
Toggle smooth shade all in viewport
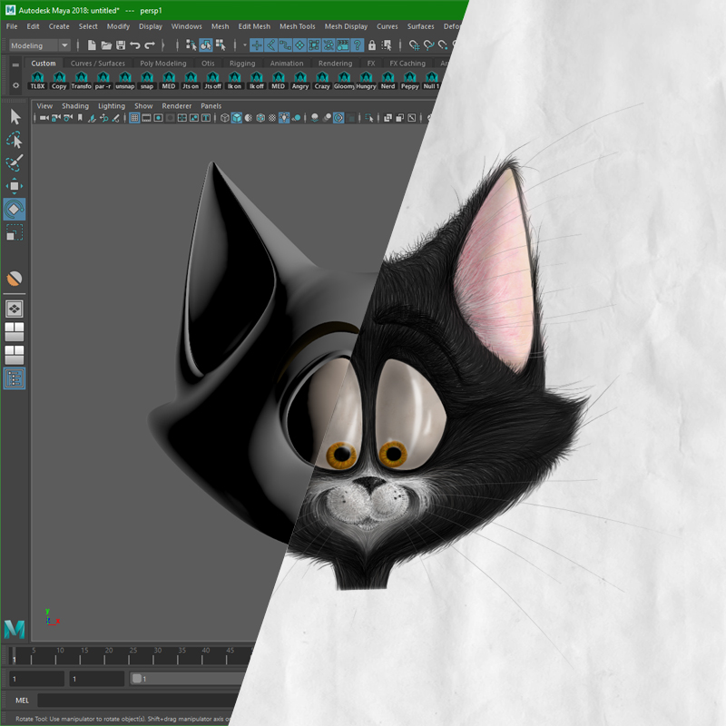coord(237,118)
